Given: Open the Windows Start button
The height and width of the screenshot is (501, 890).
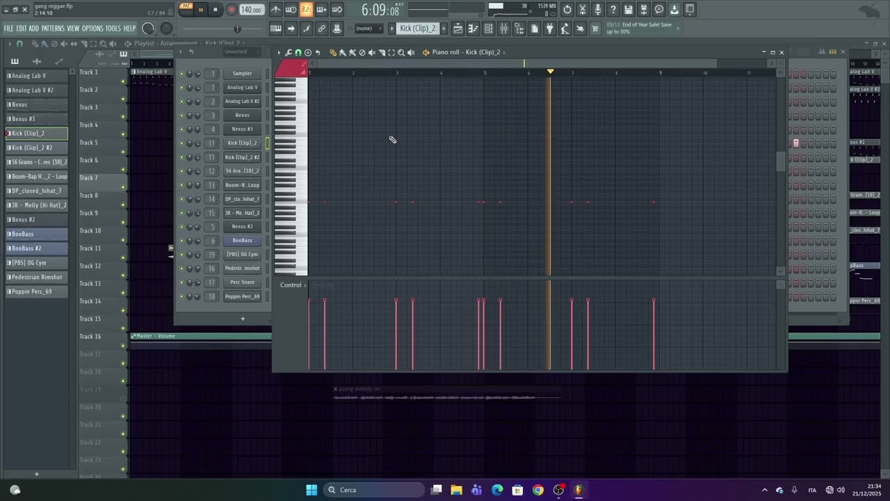Looking at the screenshot, I should [x=311, y=490].
